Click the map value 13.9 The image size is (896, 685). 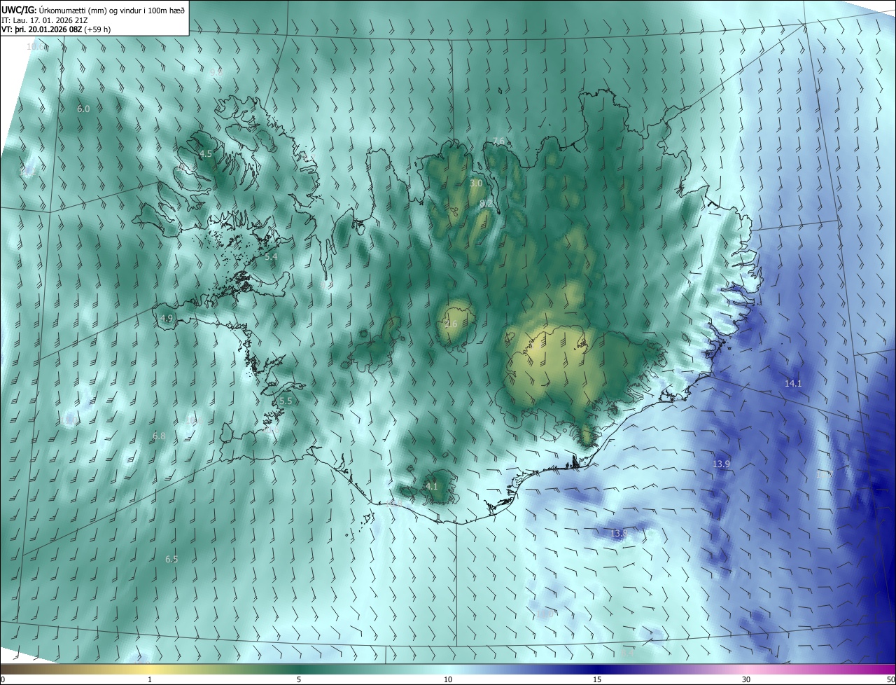tap(721, 464)
